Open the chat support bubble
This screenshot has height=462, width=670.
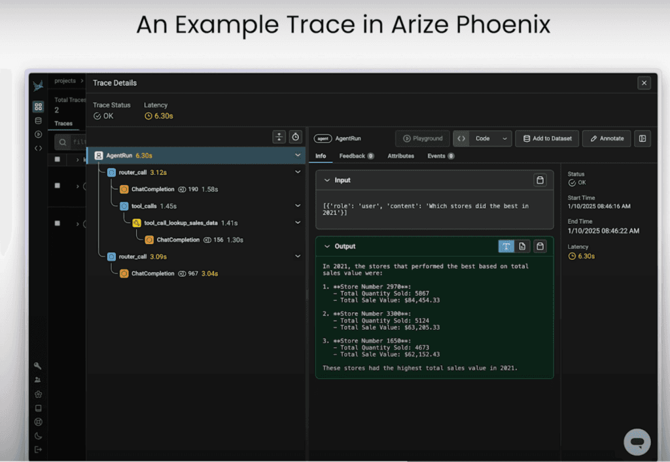(x=637, y=442)
